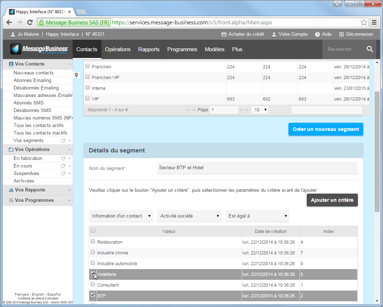Click the map pin icon beside sidebar
The height and width of the screenshot is (307, 383).
[x=76, y=75]
